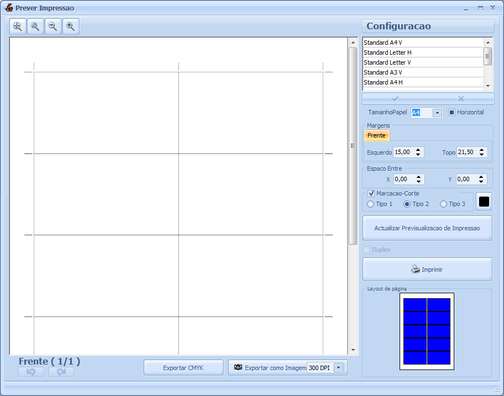Click the zoom out magnifier icon
504x396 pixels.
click(53, 27)
